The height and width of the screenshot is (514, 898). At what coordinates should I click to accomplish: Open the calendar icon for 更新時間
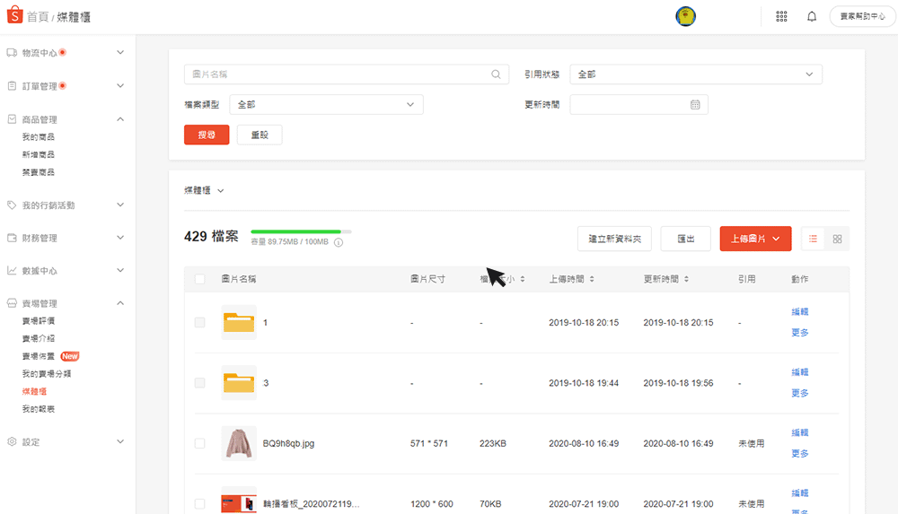tap(695, 105)
